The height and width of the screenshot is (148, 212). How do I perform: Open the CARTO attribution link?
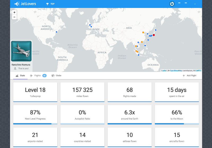(198, 71)
